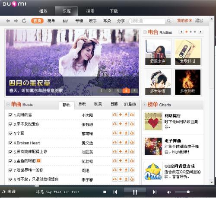
Task: Uncheck the Broken Heart song checkbox
Action: pyautogui.click(x=10, y=143)
